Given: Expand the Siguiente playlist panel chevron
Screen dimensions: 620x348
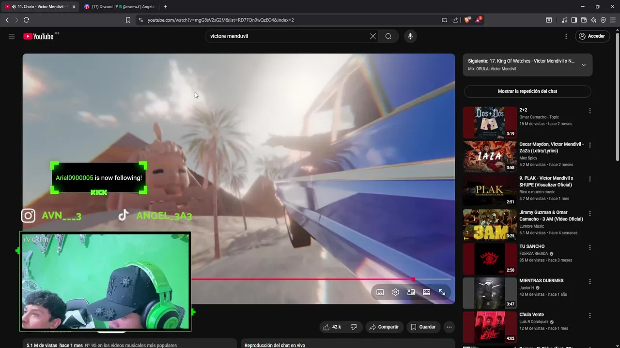Looking at the screenshot, I should pyautogui.click(x=584, y=65).
